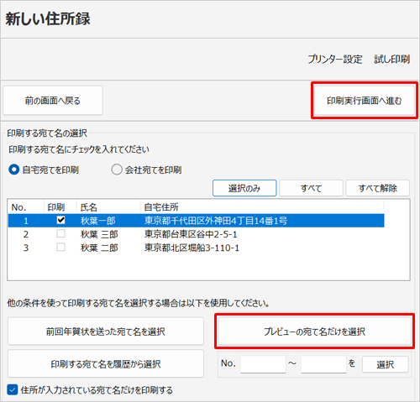Check print checkbox for 秋葉 二郎

(x=60, y=247)
